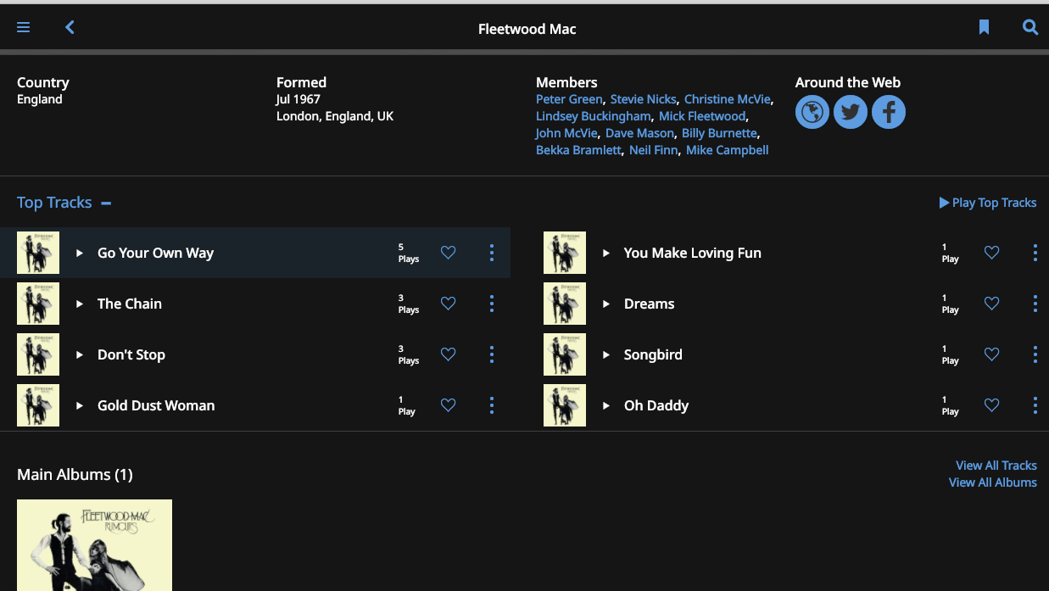
Task: Open member Billy Burnette
Action: point(719,133)
